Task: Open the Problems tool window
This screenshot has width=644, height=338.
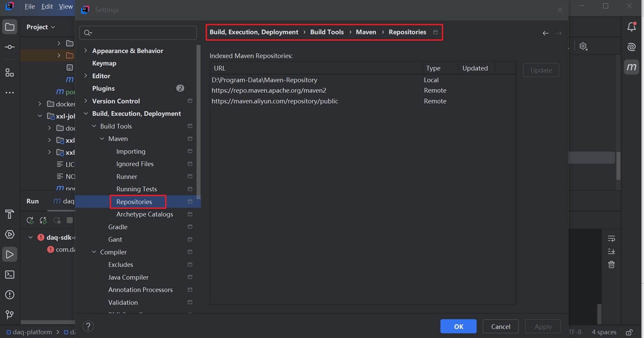Action: coord(9,295)
